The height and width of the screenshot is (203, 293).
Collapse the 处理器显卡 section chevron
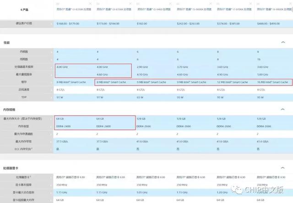tap(283, 168)
